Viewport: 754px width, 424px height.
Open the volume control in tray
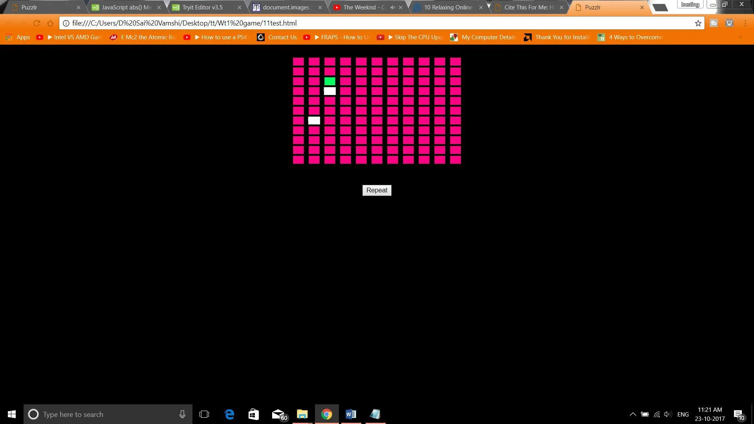click(x=668, y=414)
